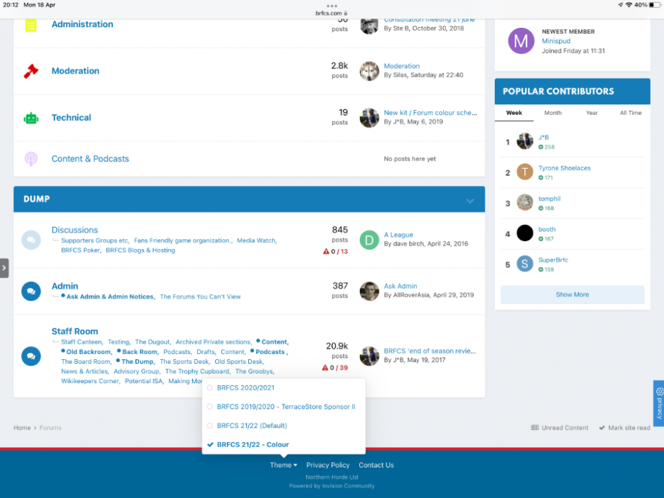Open the Privacy Policy footer link
The width and height of the screenshot is (664, 498).
point(328,465)
